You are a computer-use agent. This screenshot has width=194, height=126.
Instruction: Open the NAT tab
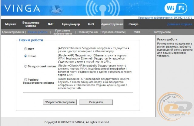pos(51,24)
